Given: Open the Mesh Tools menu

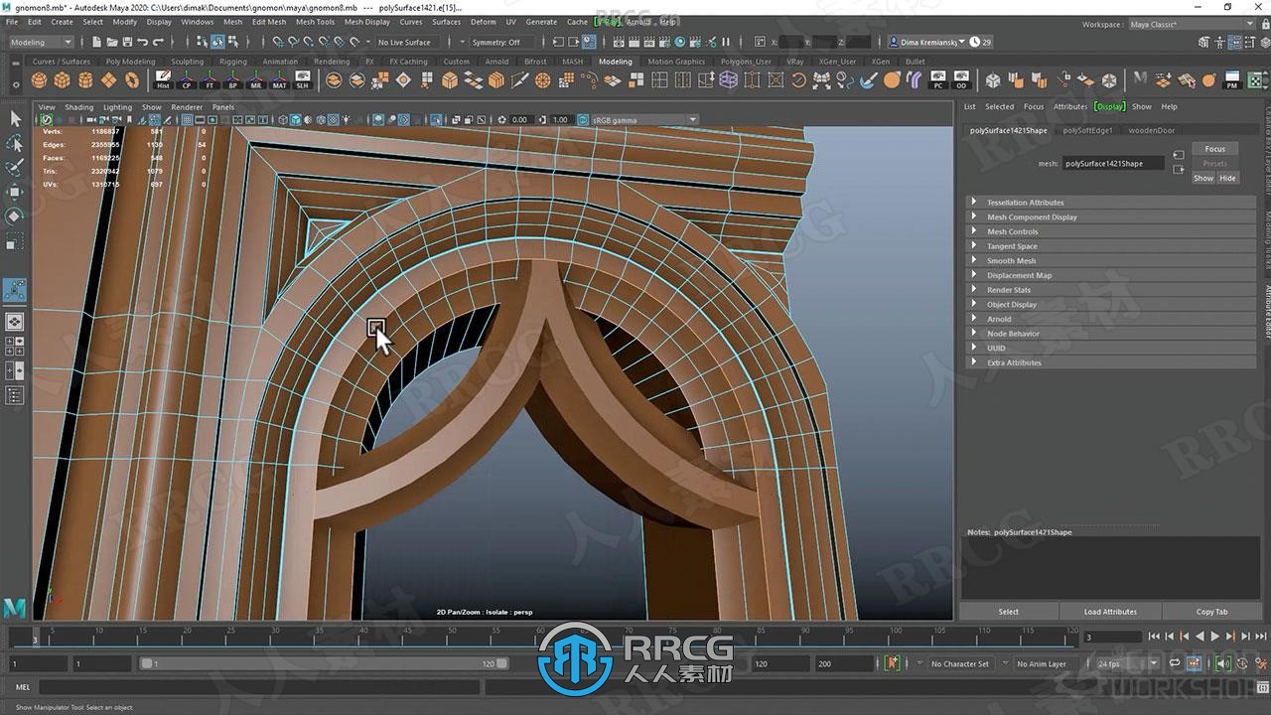Looking at the screenshot, I should [x=315, y=22].
